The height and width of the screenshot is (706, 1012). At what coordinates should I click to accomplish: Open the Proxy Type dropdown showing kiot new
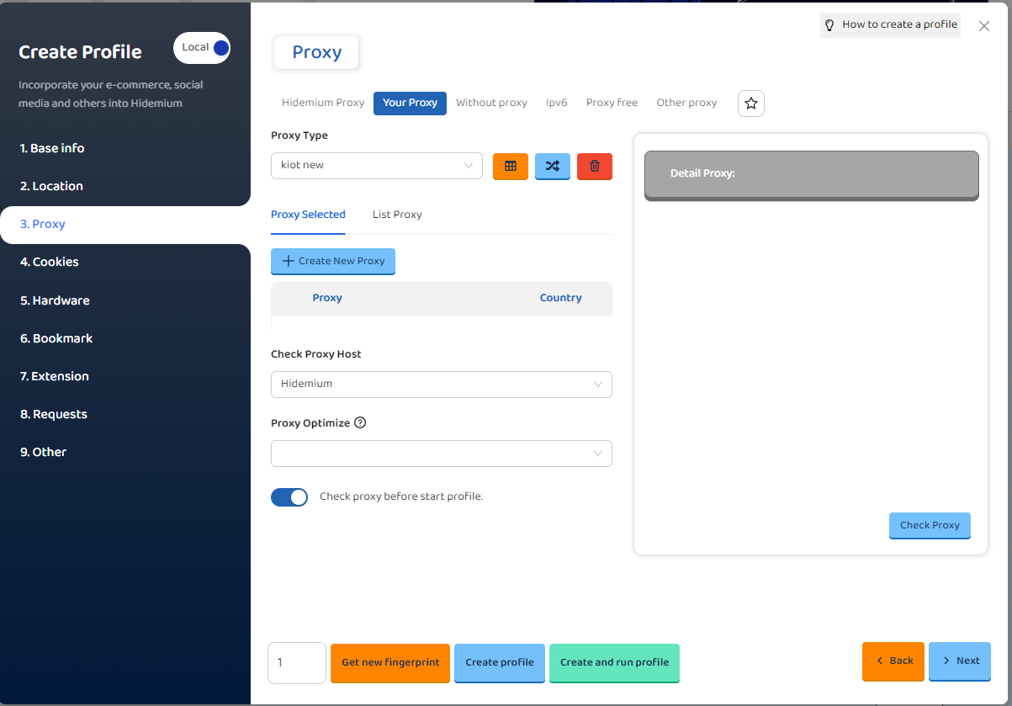[376, 166]
